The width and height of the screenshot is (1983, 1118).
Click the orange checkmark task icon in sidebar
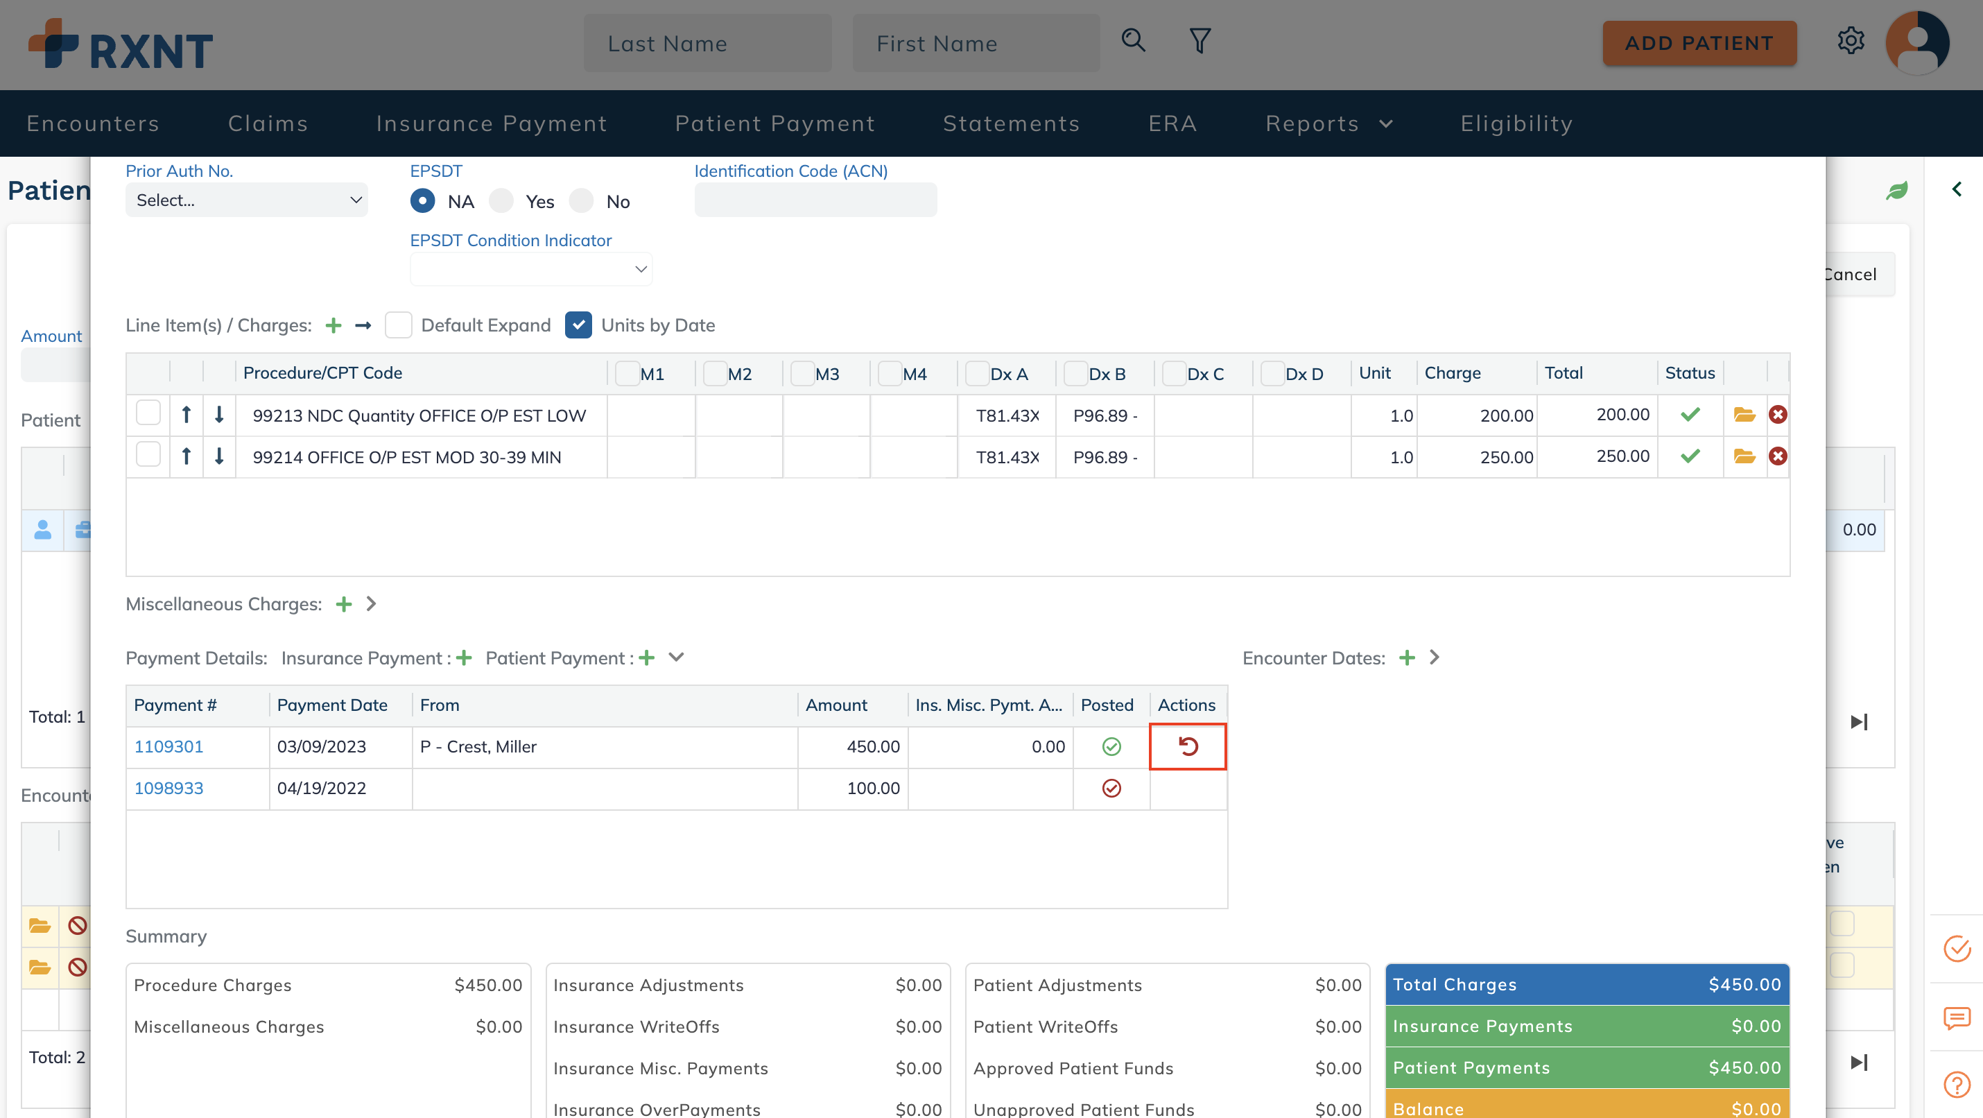1957,949
